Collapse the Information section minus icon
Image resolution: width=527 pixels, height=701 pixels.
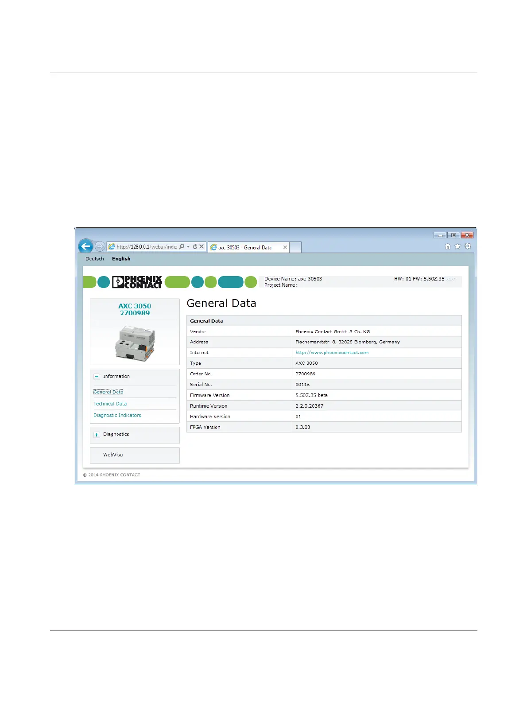pos(97,377)
